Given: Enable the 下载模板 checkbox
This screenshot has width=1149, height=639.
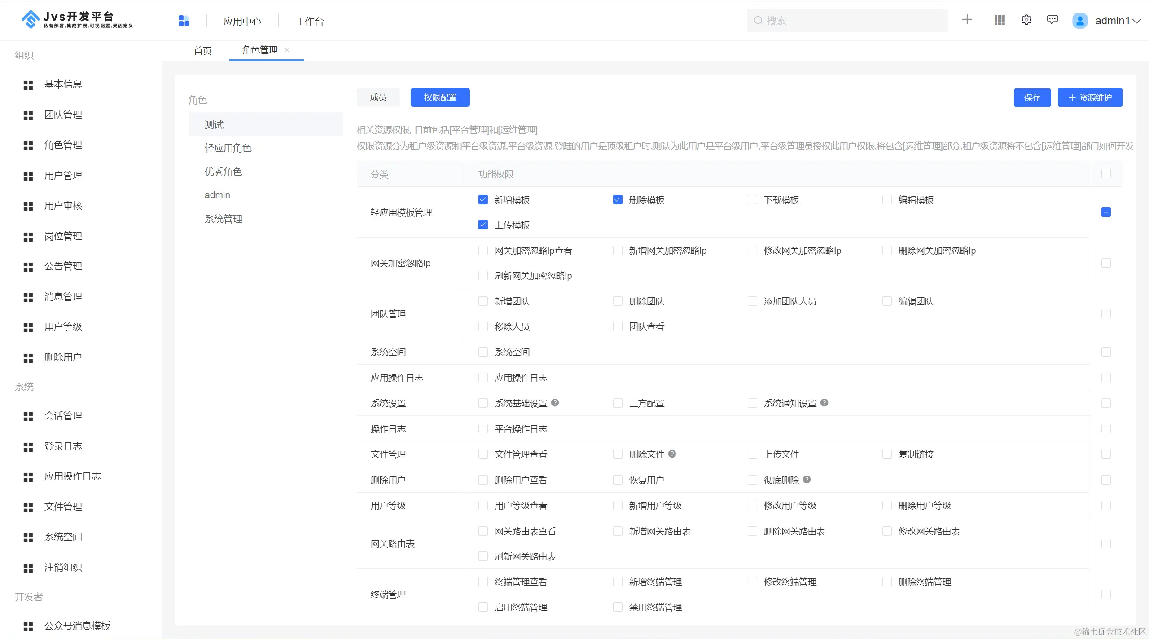Looking at the screenshot, I should pyautogui.click(x=752, y=200).
